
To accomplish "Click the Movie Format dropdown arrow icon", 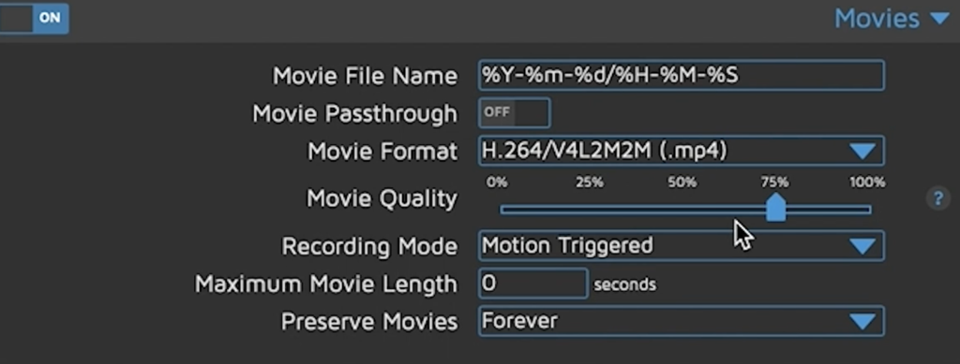I will [862, 152].
